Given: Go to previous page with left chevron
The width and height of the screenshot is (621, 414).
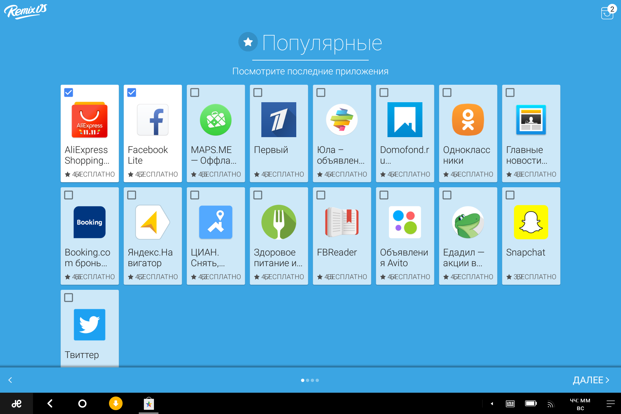Looking at the screenshot, I should pos(10,380).
